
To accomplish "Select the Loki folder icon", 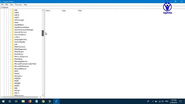I will coord(13,44).
